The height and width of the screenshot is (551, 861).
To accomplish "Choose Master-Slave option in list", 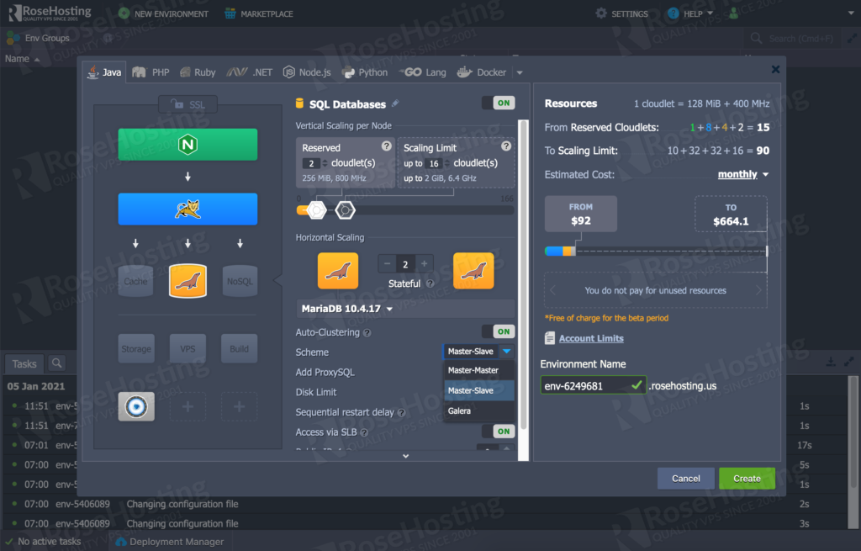I will [x=478, y=390].
